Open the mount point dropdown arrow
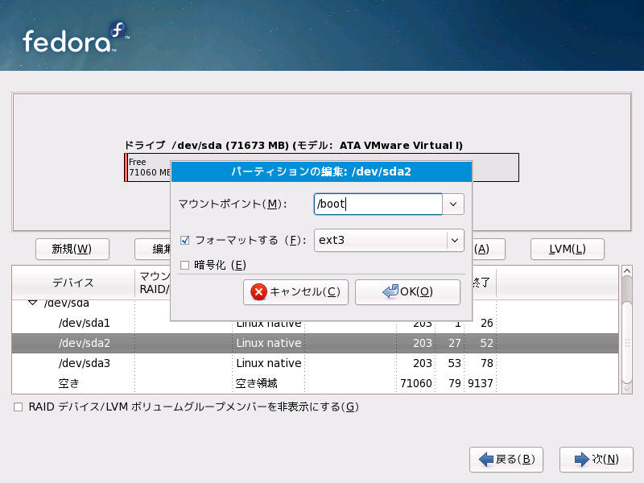This screenshot has height=483, width=644. point(453,204)
